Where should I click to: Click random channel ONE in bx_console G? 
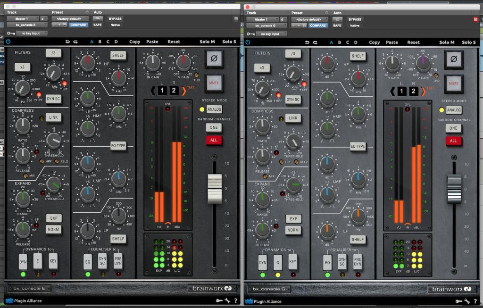coord(453,128)
